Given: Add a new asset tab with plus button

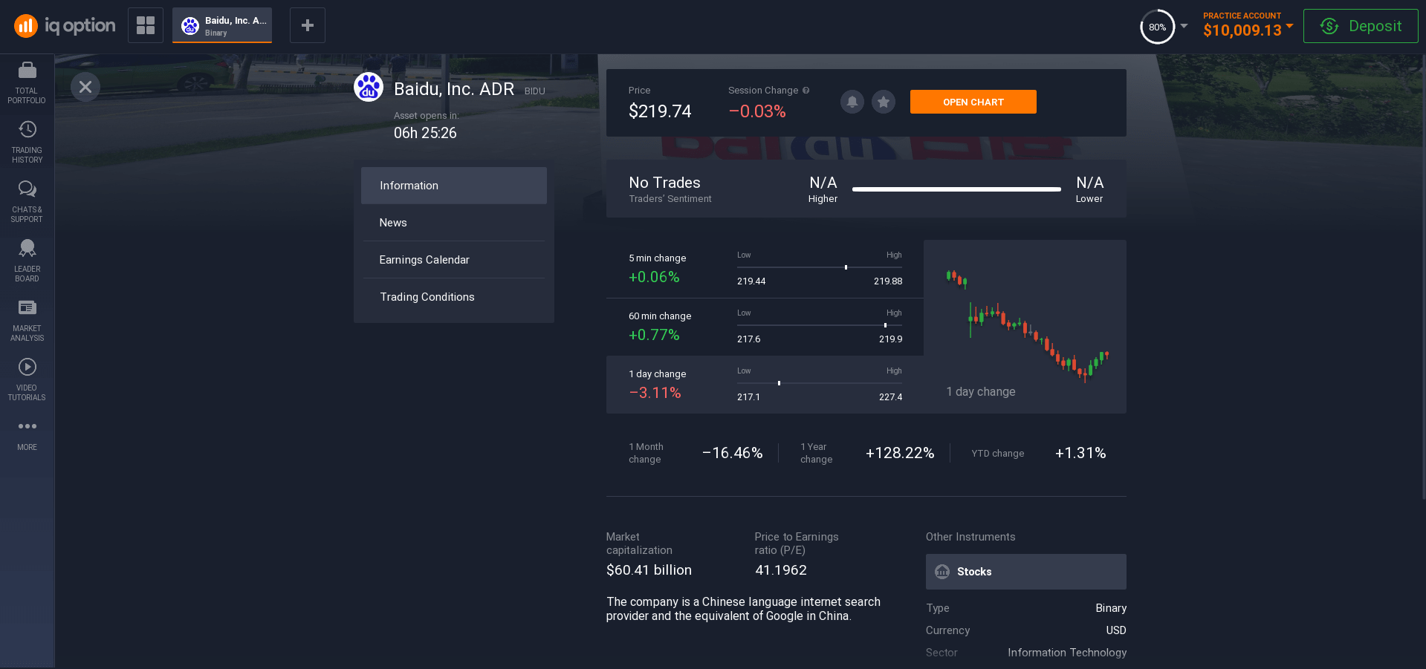Looking at the screenshot, I should (308, 25).
